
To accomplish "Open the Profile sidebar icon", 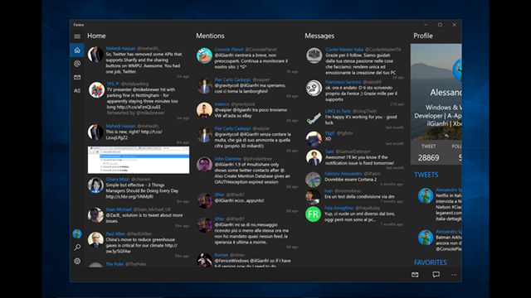I will [x=77, y=90].
